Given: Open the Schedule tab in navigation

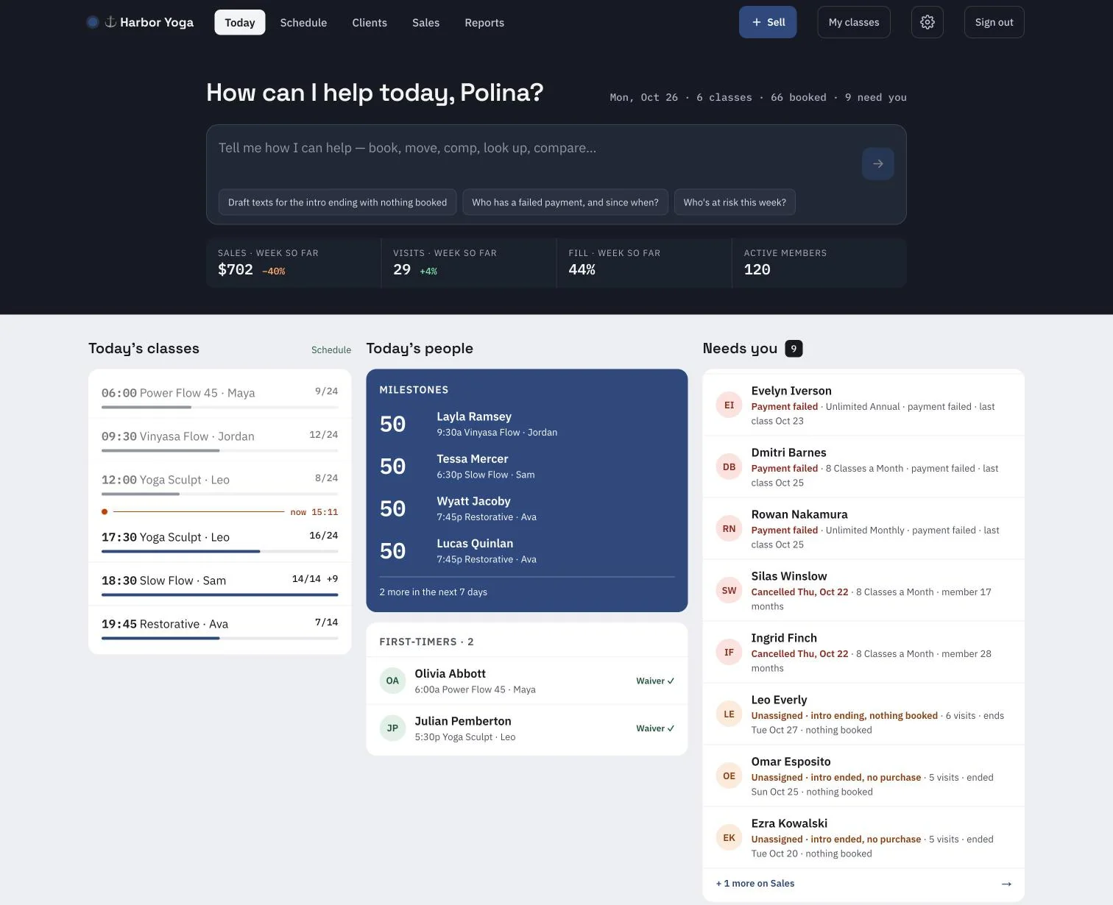Looking at the screenshot, I should [303, 23].
